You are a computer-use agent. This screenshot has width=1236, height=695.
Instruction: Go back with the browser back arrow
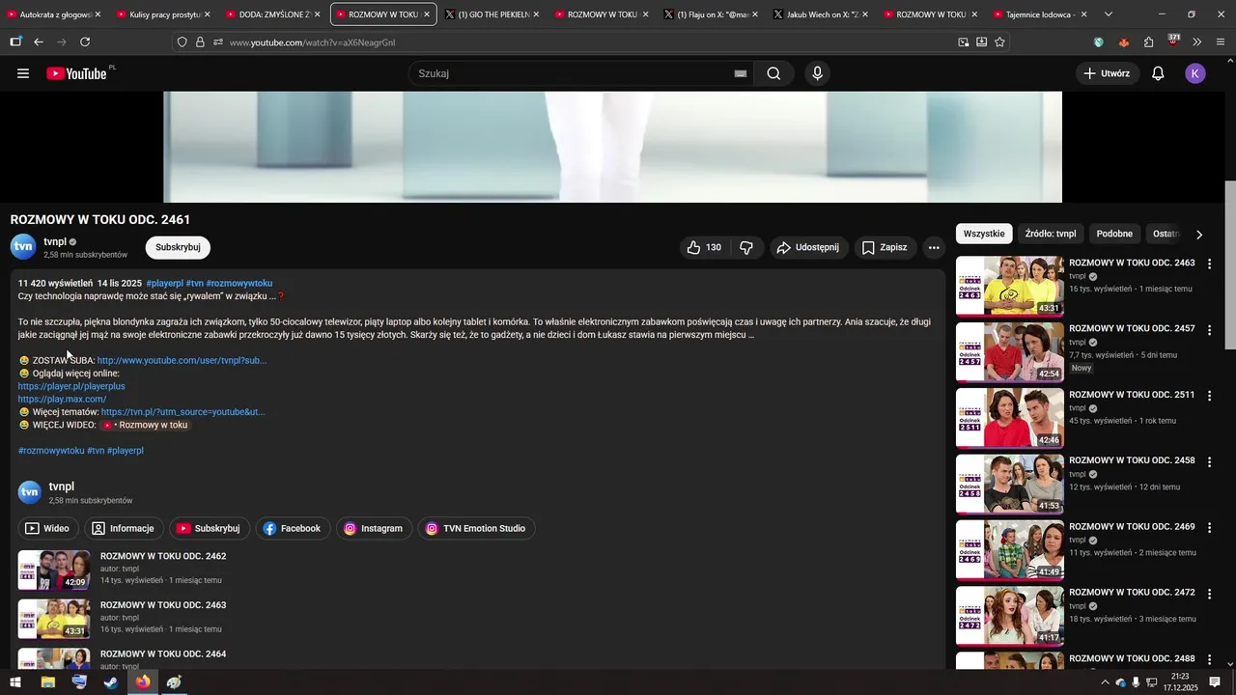39,42
